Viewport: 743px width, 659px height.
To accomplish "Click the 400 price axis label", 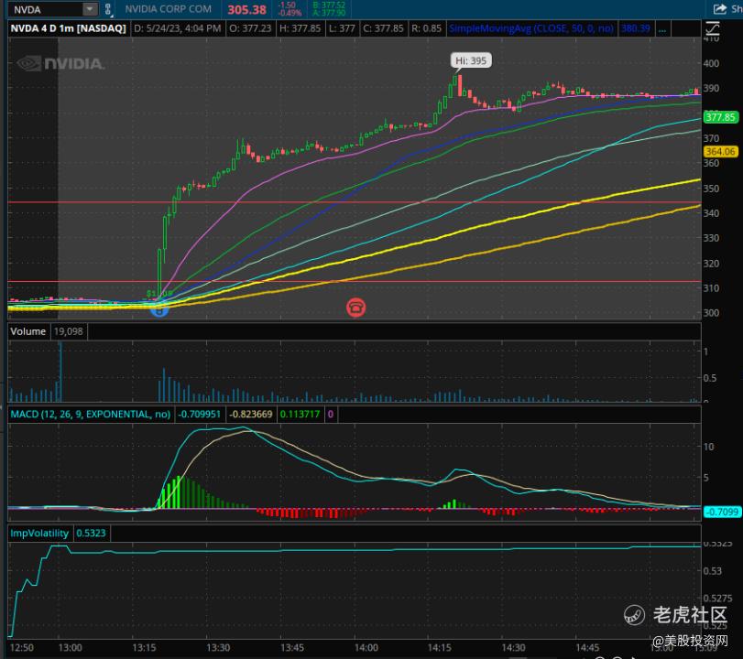I will coord(712,63).
